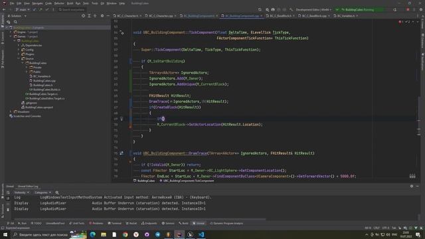Click navigate back arrow in toolbar
Viewport: 425px width, 239px height.
click(4, 9)
